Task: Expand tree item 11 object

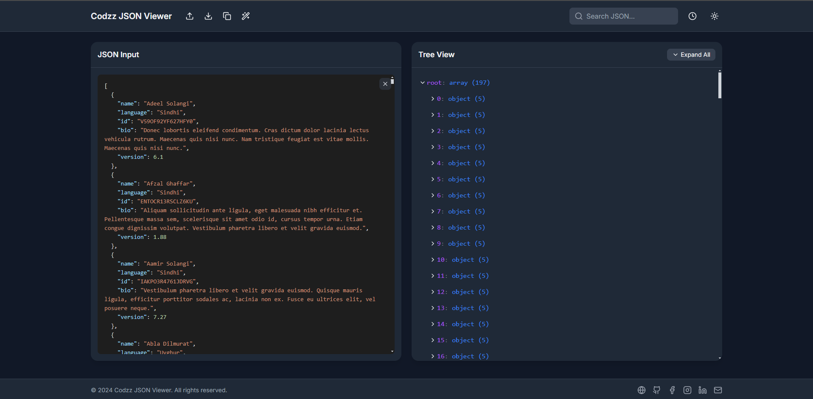Action: point(433,276)
